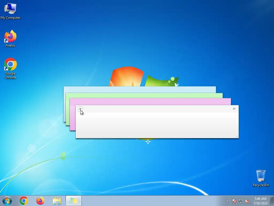Image resolution: width=274 pixels, height=206 pixels.
Task: Bring the blue sticky note forward
Action: point(140,90)
